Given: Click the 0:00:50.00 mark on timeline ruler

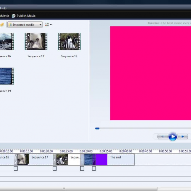Looking at the screenshot, I should point(165,151).
